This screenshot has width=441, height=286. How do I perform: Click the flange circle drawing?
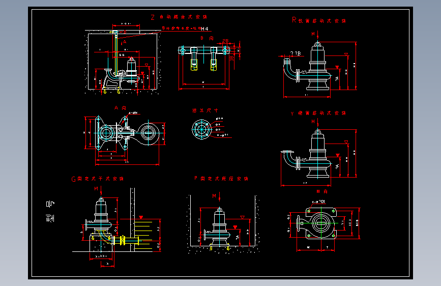pos(201,129)
